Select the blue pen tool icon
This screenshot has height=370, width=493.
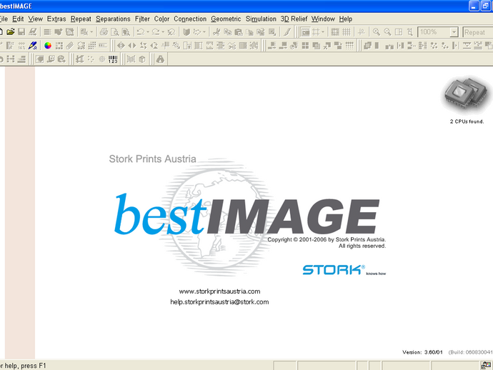[33, 46]
